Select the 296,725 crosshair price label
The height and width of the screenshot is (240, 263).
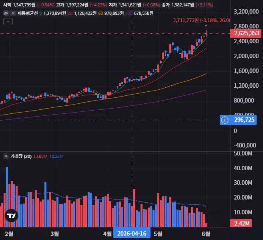243,120
